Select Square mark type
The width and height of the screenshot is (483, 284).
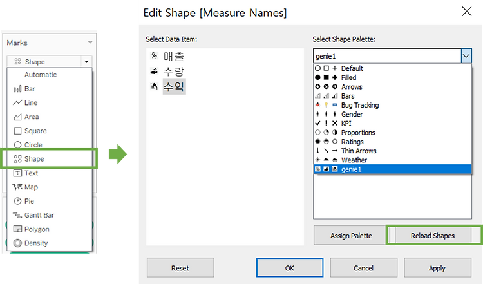50,131
